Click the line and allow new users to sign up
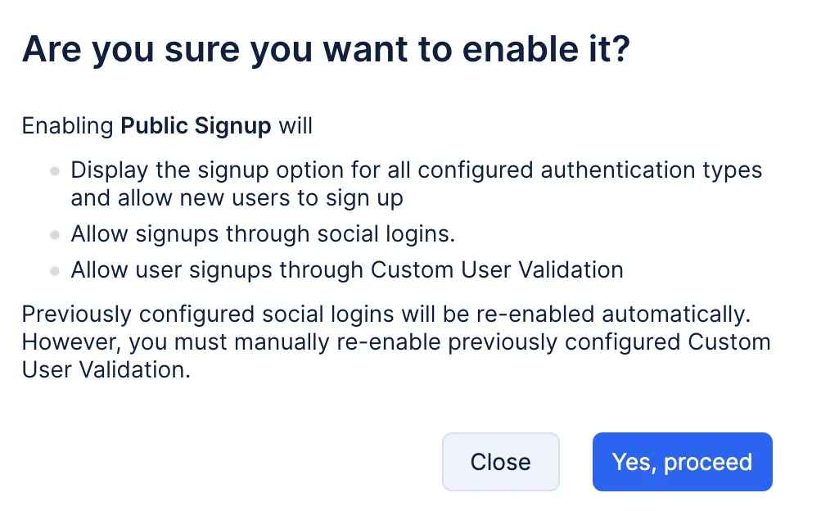This screenshot has width=821, height=511. point(237,198)
